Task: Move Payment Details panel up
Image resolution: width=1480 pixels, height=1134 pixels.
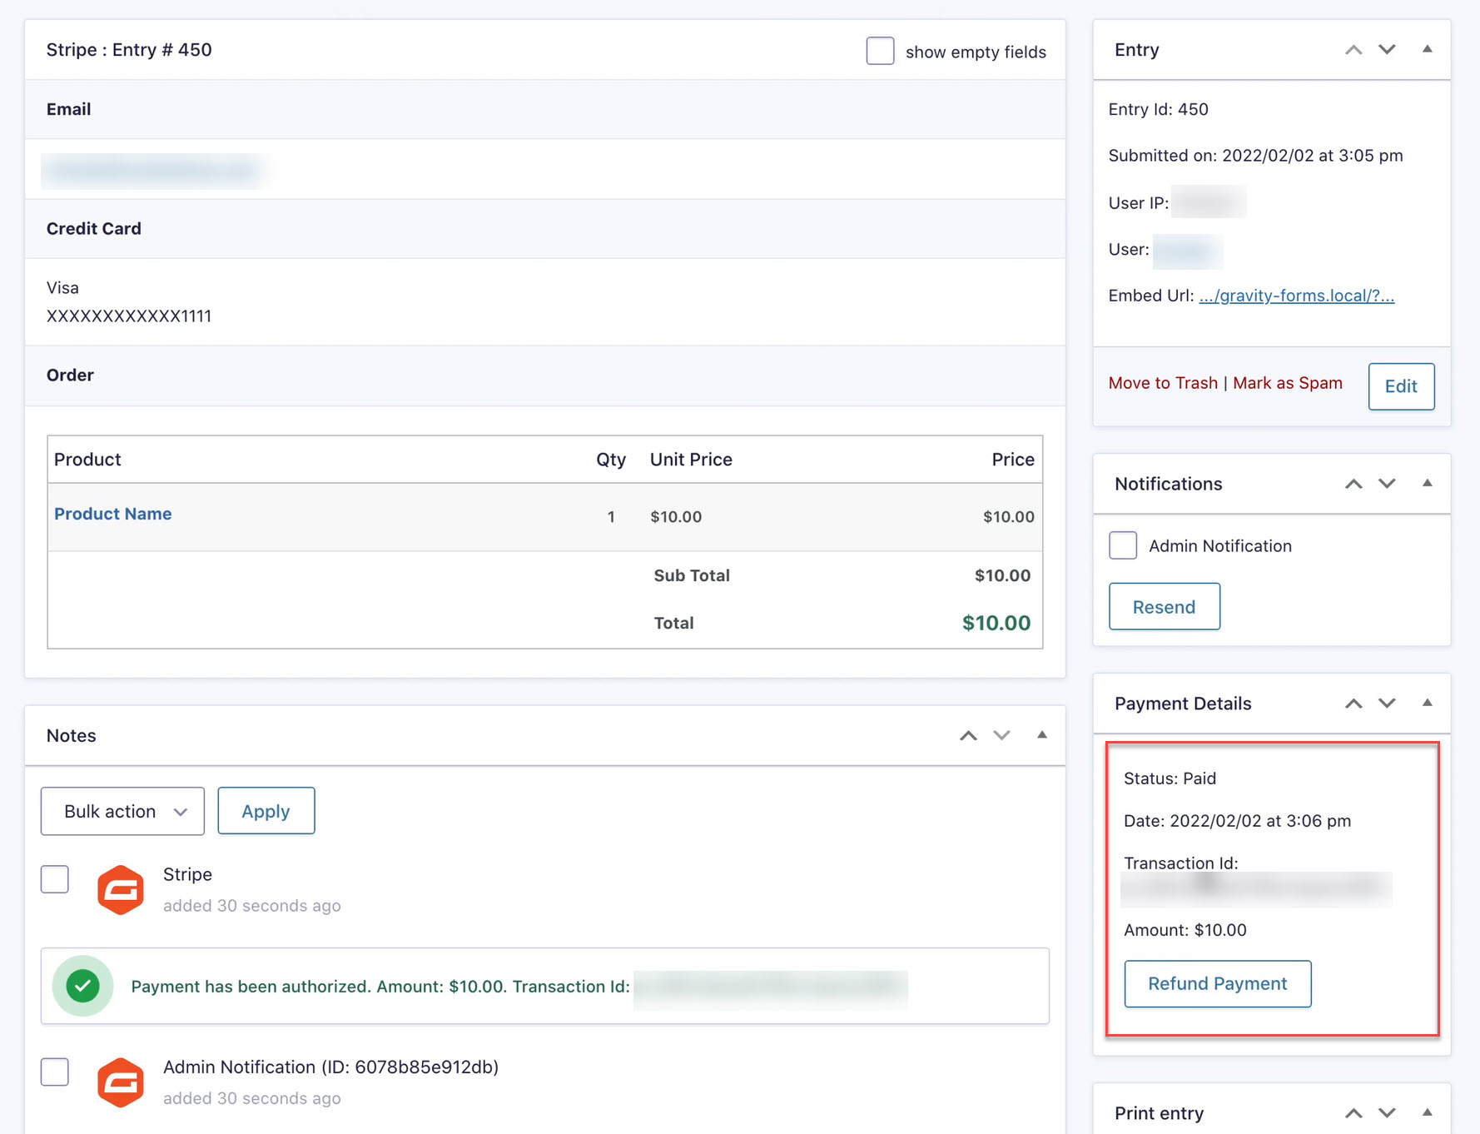Action: 1353,704
